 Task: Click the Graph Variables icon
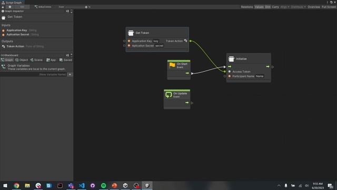(x=4, y=67)
